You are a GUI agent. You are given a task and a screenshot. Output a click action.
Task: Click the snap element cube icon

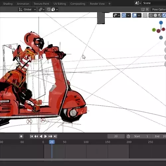[53, 10]
